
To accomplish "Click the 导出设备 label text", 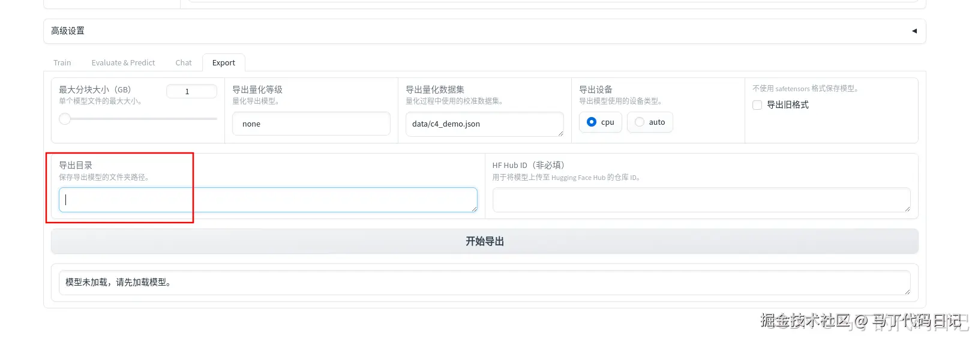I will pyautogui.click(x=595, y=89).
